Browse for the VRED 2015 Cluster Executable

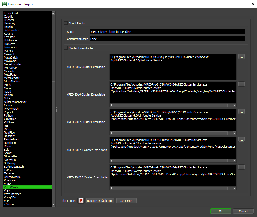pyautogui.click(x=241, y=56)
